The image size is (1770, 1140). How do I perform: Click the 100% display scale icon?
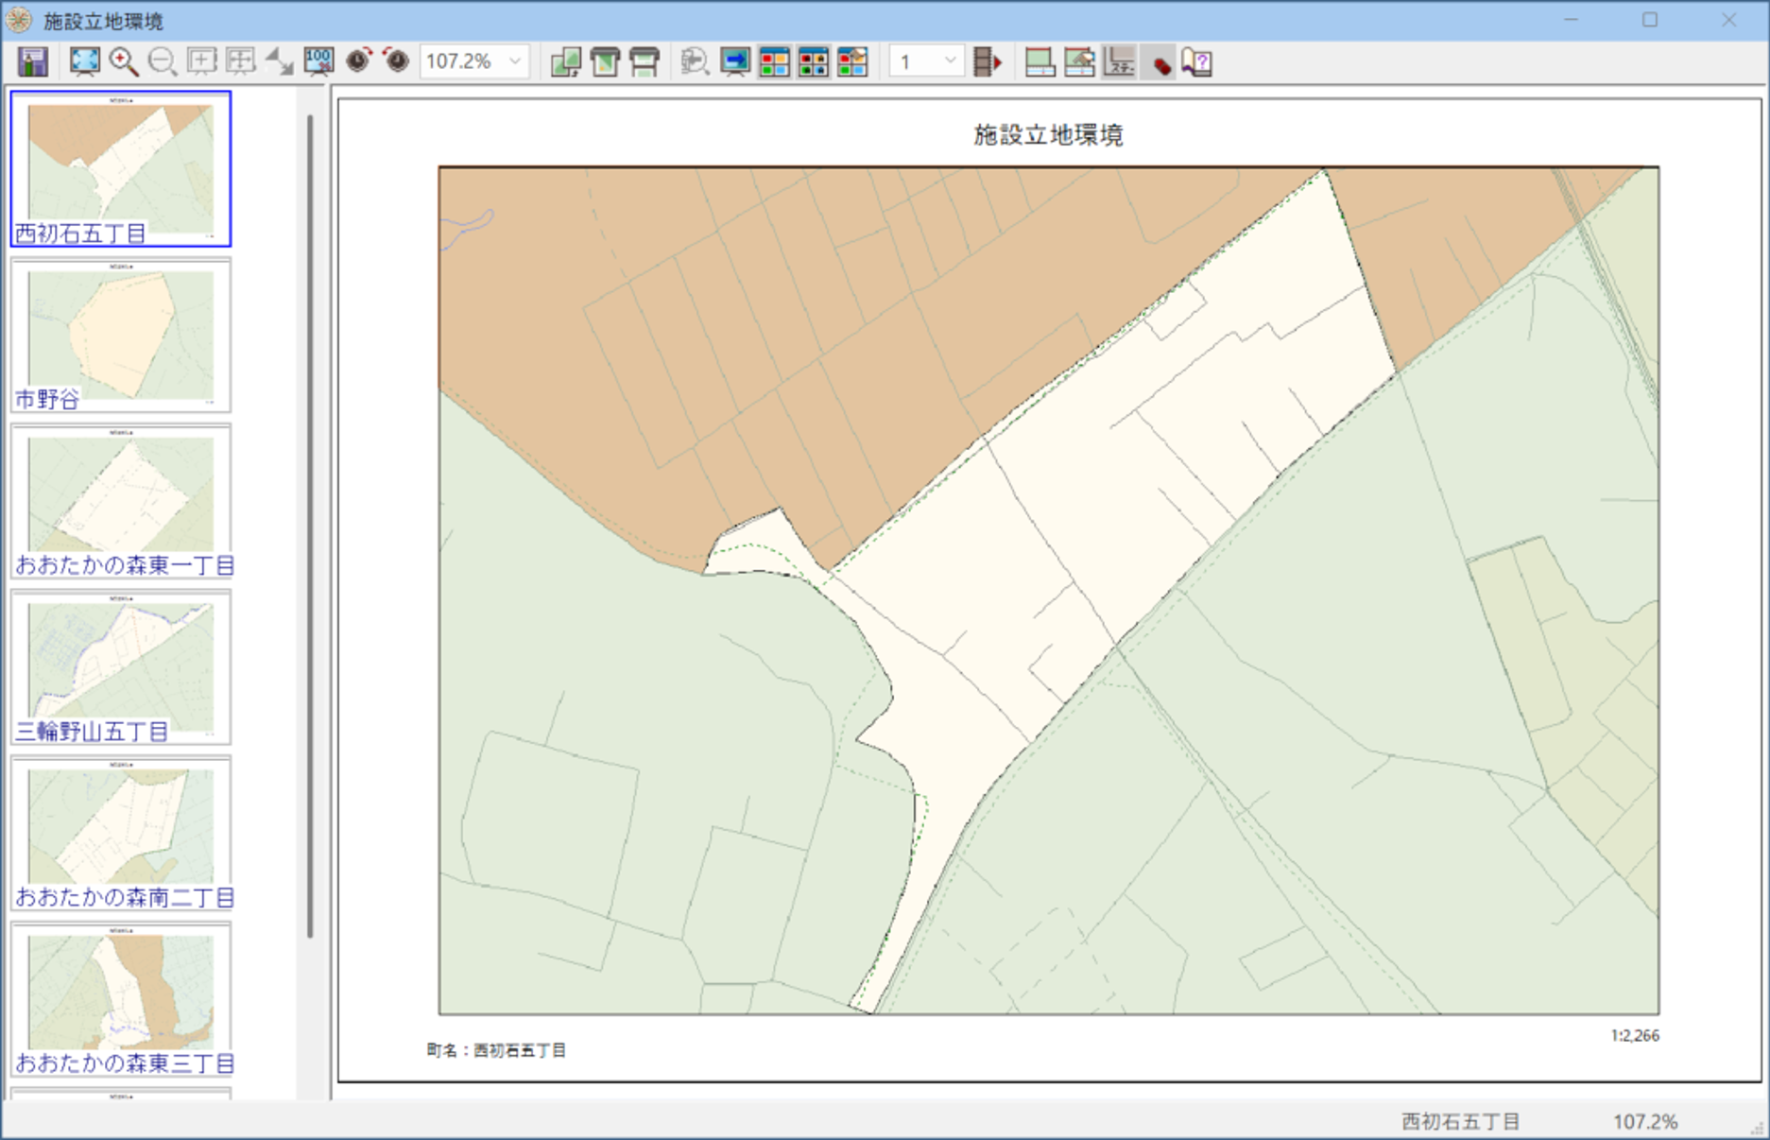click(318, 62)
